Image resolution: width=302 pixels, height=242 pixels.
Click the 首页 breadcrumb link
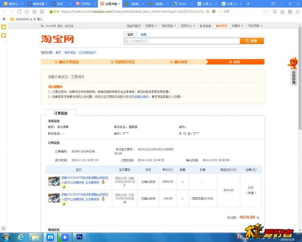click(58, 52)
